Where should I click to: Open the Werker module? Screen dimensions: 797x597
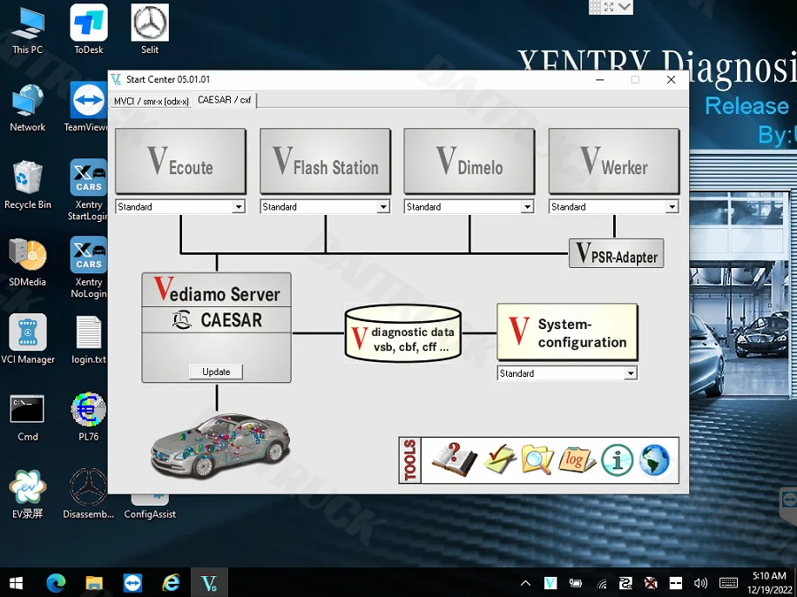click(x=614, y=161)
